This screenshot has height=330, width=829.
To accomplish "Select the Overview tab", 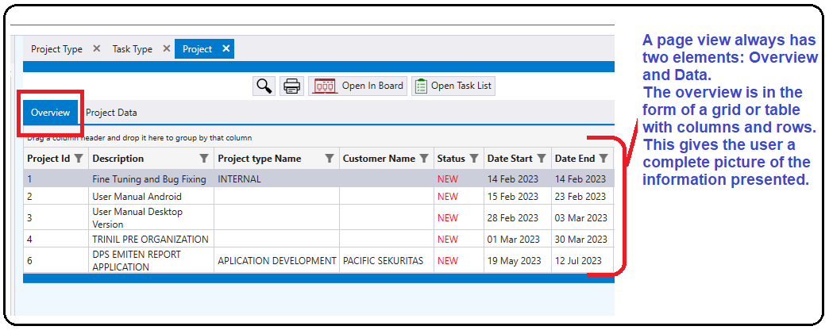I will (51, 113).
